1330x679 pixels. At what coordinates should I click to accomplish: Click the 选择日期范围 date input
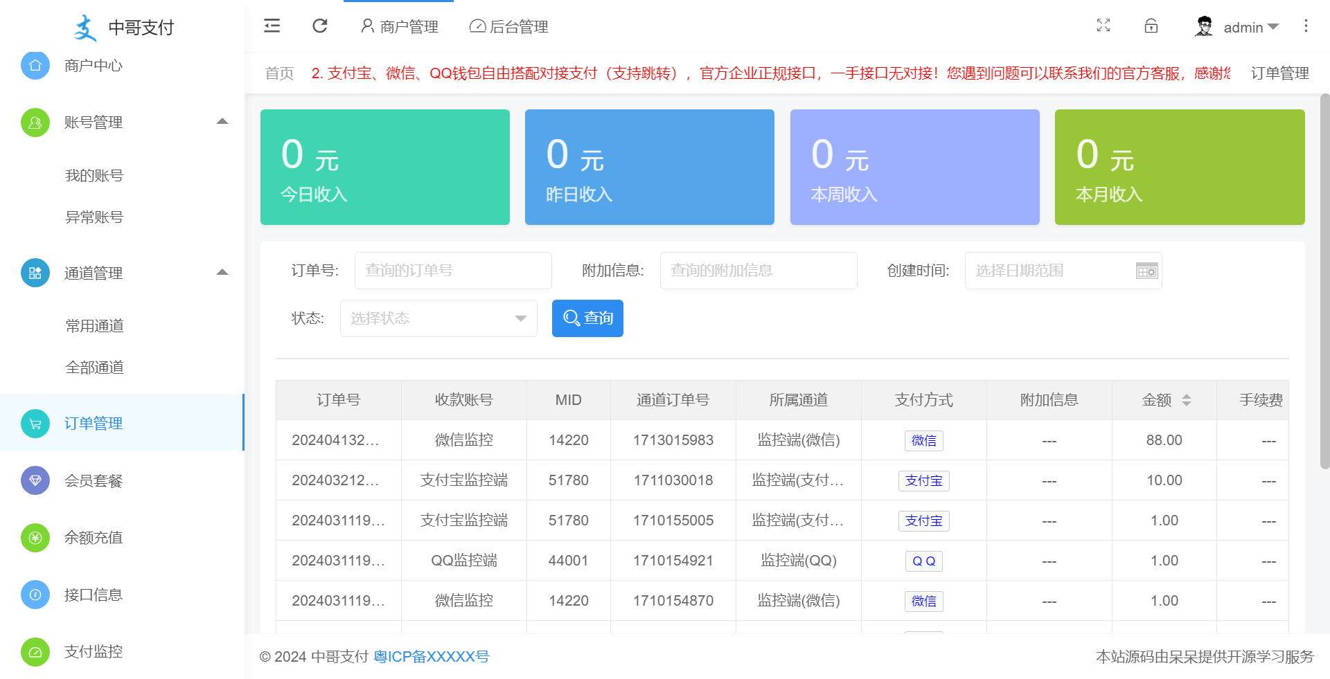[1063, 271]
